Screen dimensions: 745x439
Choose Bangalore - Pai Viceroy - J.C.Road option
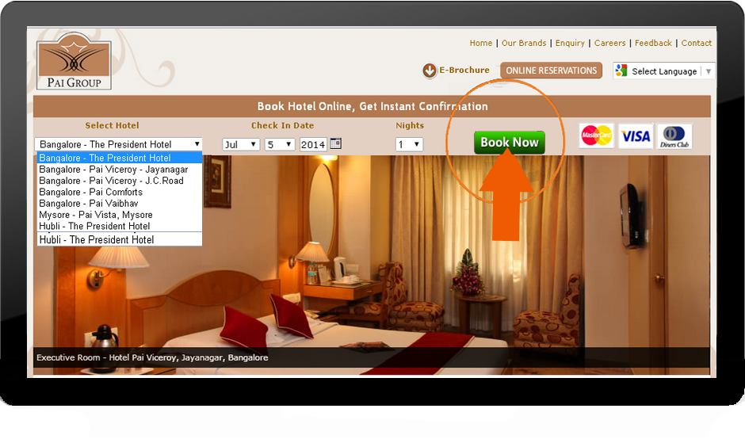click(x=120, y=181)
